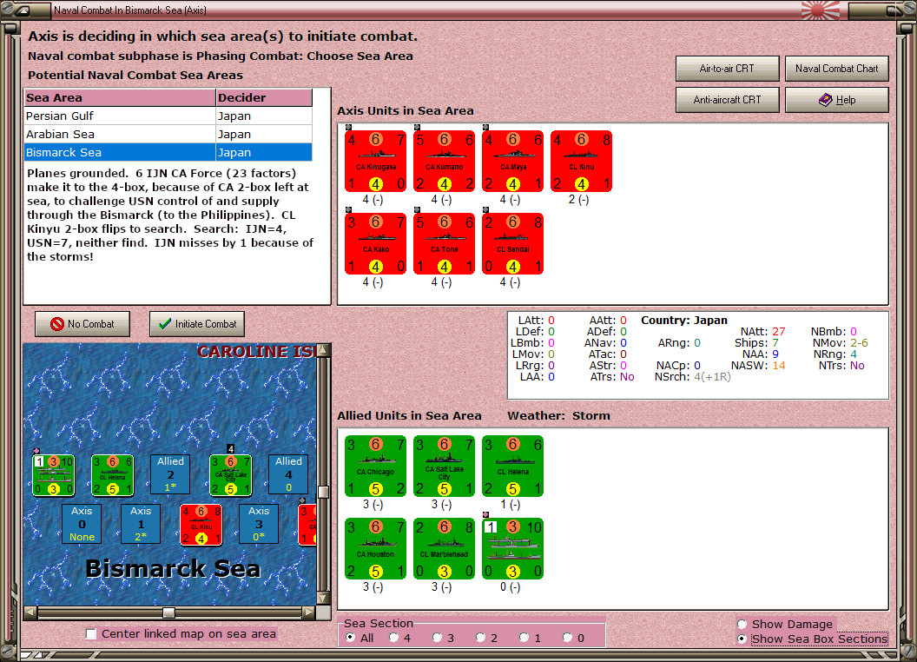Select the CA Kako unit counter
The image size is (917, 662).
(x=375, y=243)
